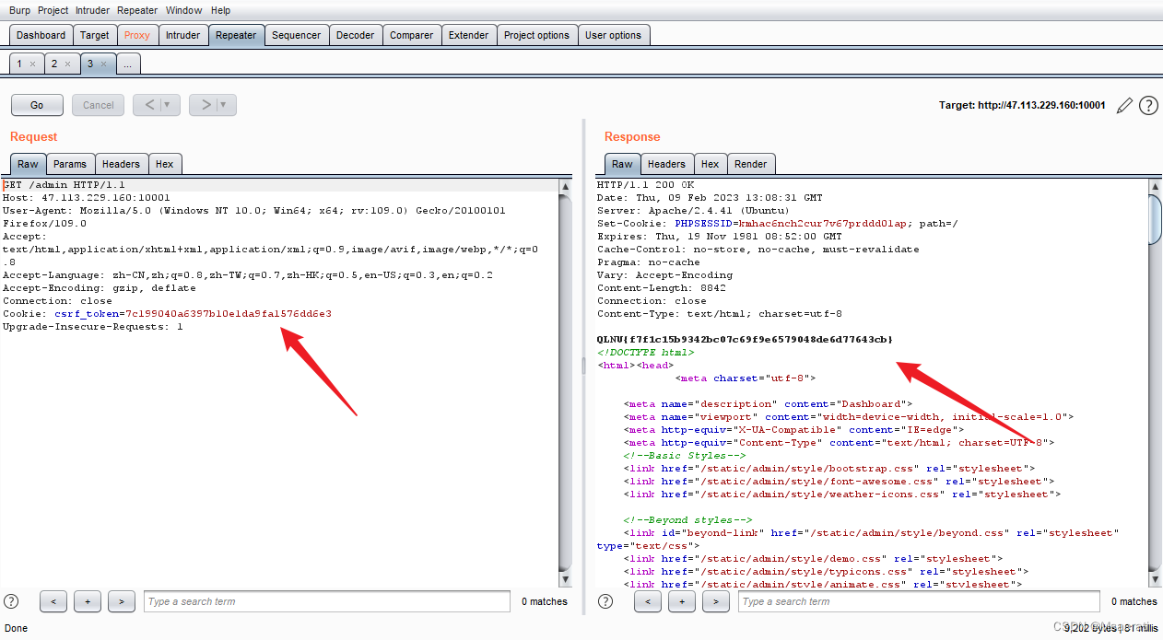Click request search previous '<' button

coord(53,601)
